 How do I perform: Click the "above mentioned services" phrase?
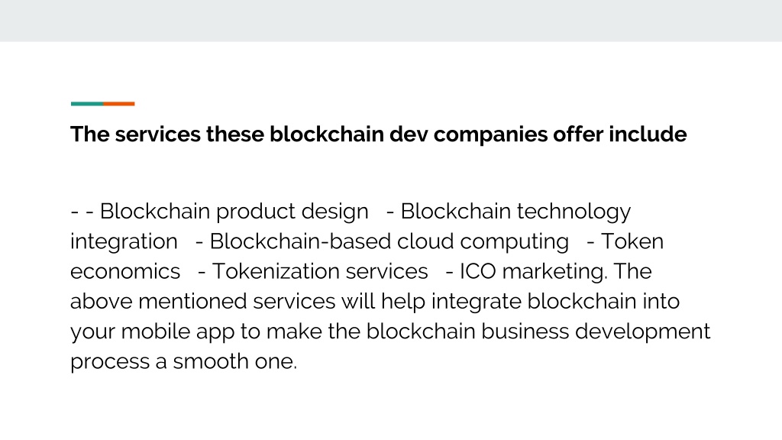[202, 301]
